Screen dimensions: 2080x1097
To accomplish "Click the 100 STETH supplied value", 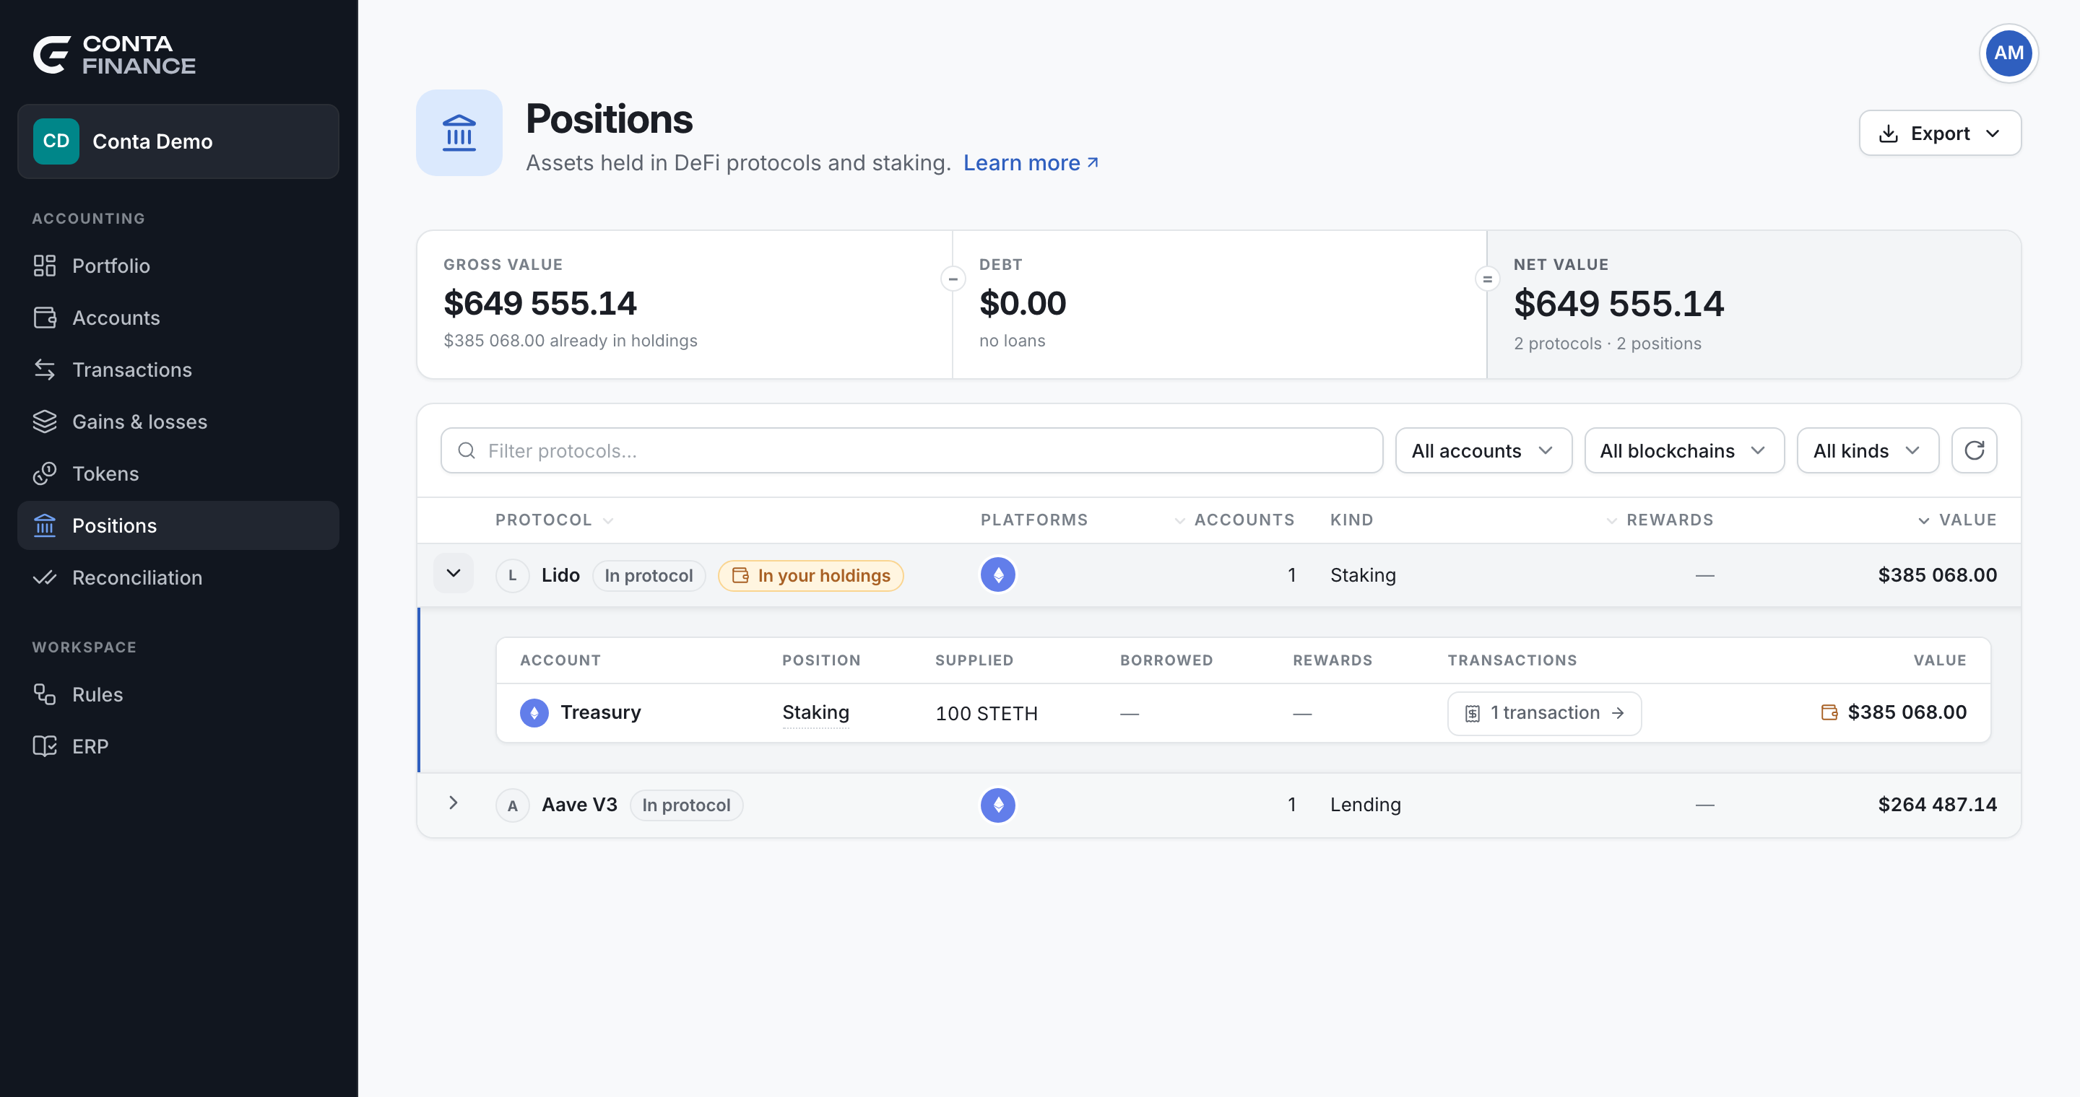I will (986, 713).
